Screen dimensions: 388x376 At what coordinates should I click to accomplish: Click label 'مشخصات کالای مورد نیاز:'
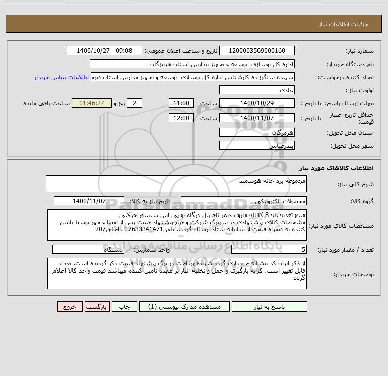pos(342,226)
